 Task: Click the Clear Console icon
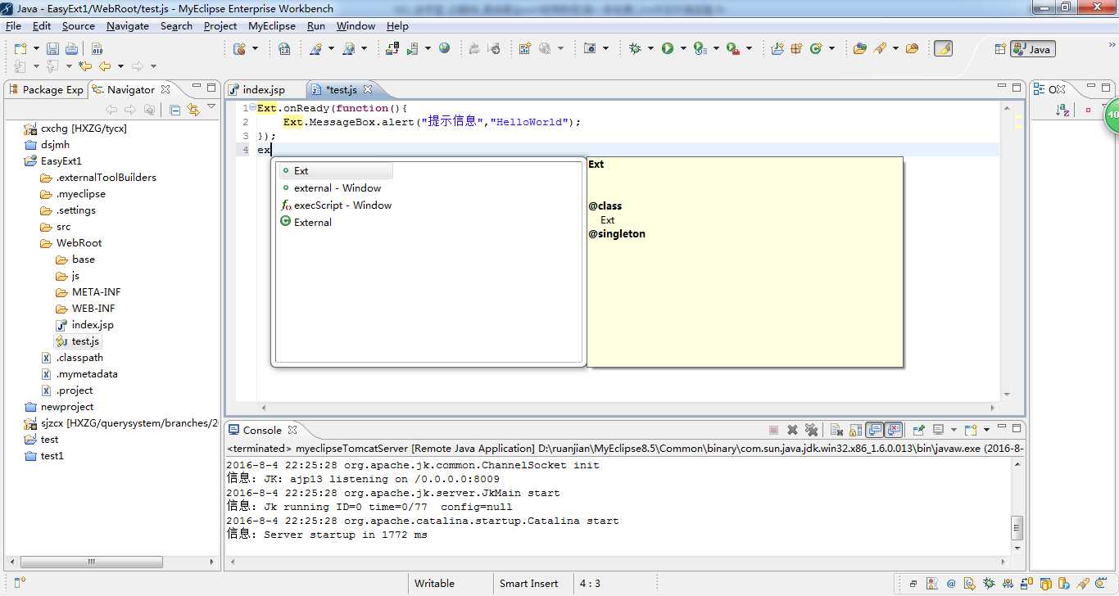[x=836, y=430]
